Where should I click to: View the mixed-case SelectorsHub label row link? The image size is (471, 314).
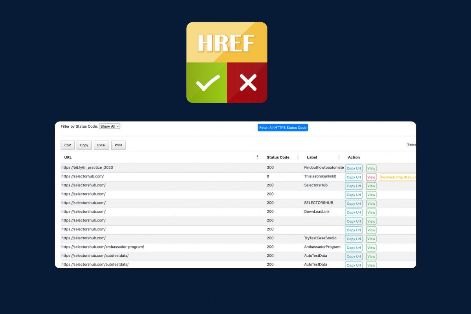coord(371,186)
